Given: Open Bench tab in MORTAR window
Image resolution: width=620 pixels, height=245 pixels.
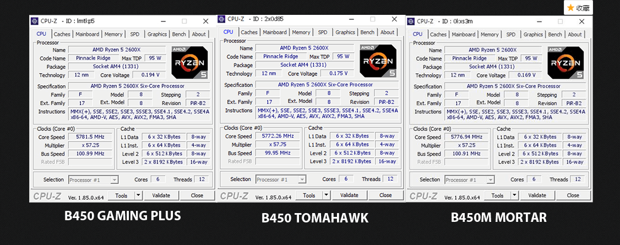Looking at the screenshot, I should tap(555, 35).
